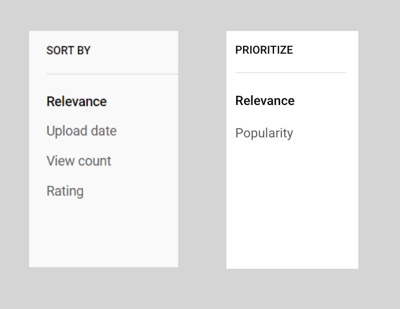Click the divider line below SORT BY
Image resolution: width=400 pixels, height=309 pixels.
pos(112,74)
